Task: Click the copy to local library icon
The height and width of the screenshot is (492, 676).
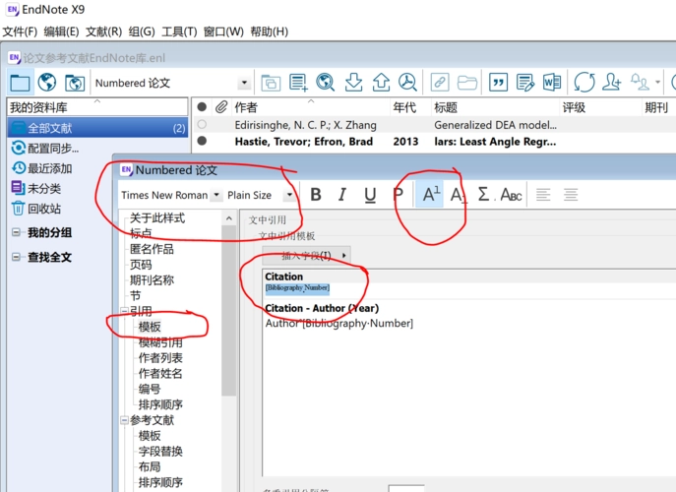Action: [x=271, y=83]
